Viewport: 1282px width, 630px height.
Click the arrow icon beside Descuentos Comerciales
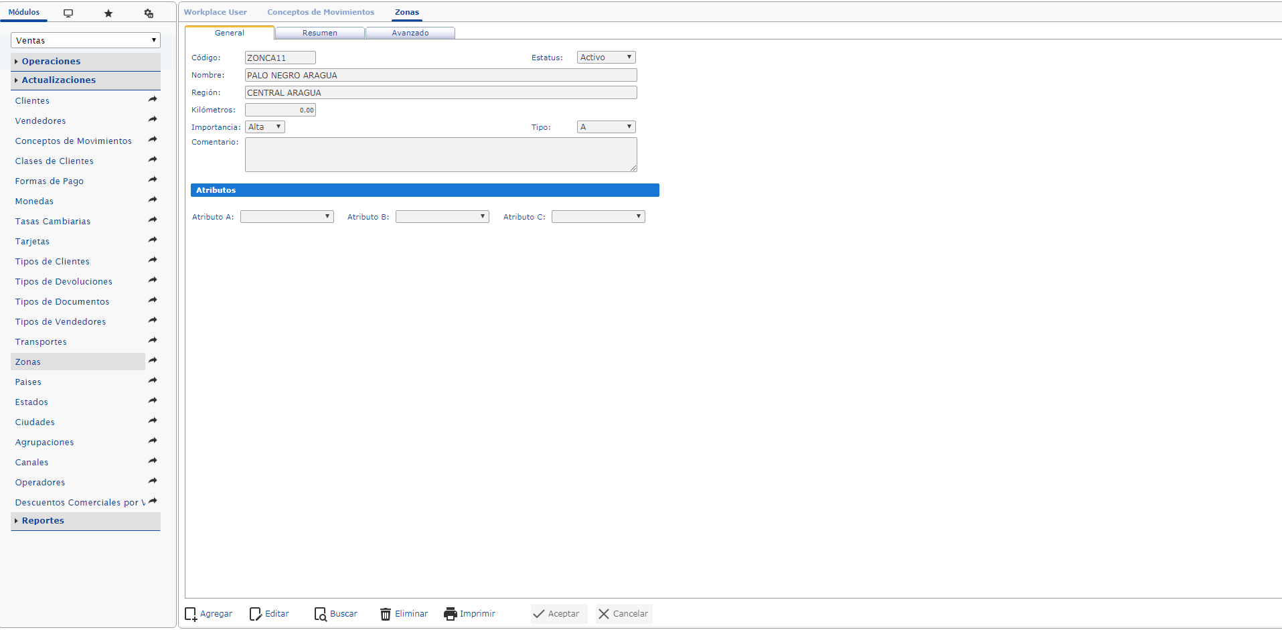153,501
